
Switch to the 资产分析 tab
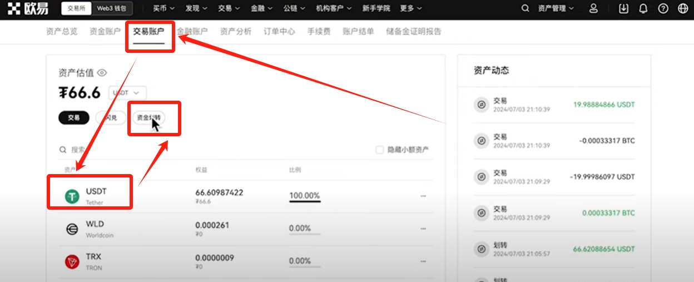click(x=236, y=32)
